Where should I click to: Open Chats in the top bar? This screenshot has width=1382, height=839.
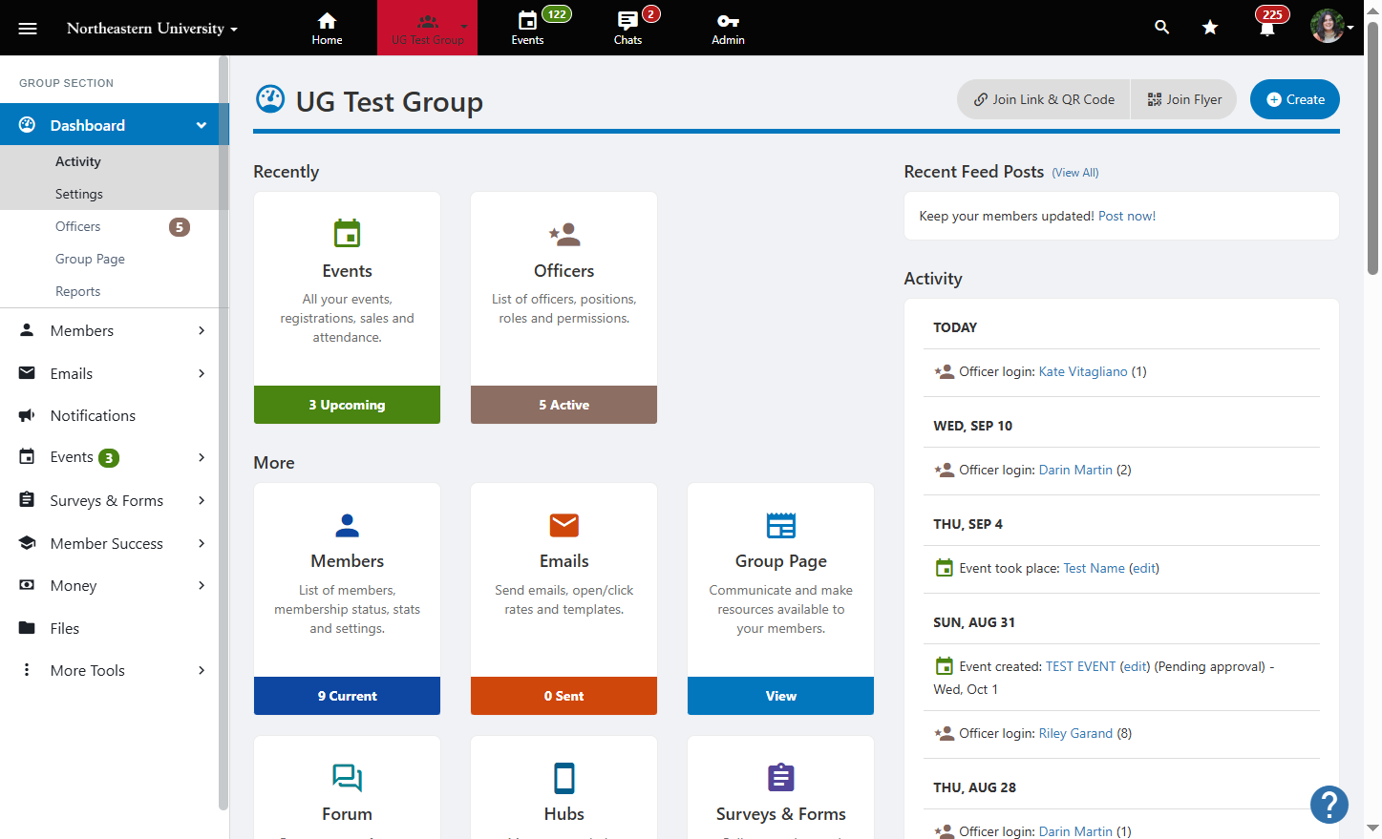pos(627,28)
